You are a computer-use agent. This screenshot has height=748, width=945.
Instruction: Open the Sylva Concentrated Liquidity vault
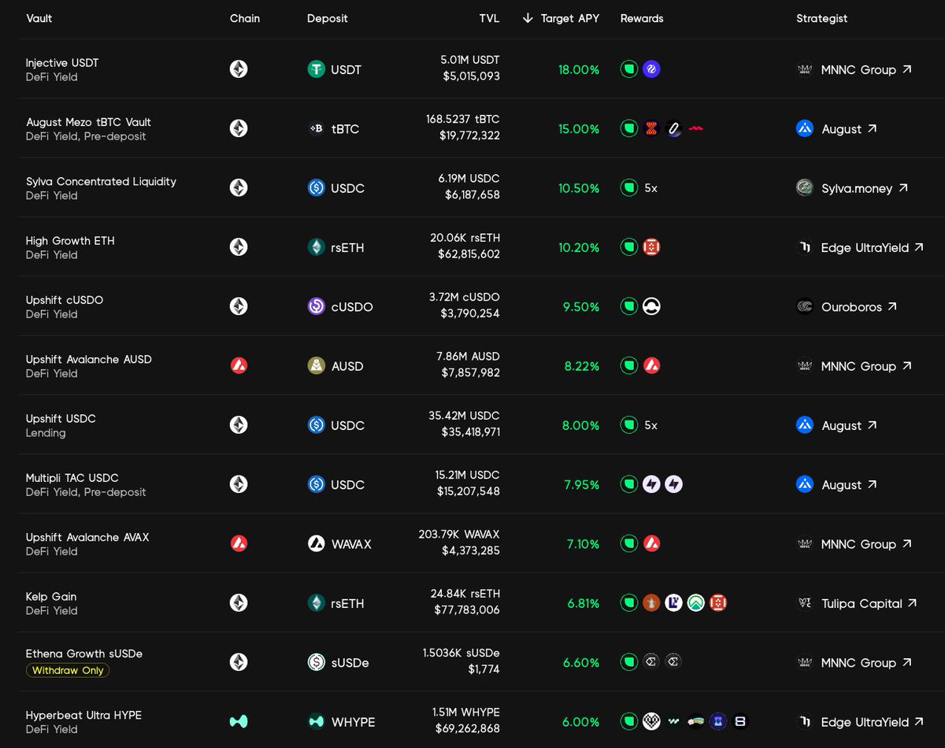pyautogui.click(x=101, y=181)
